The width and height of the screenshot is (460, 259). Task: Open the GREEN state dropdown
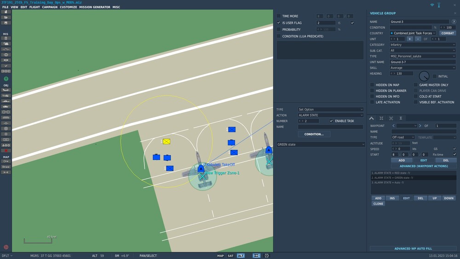coord(321,144)
